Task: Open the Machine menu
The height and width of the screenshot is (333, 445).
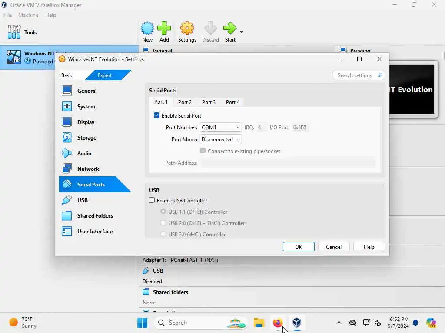Action: click(x=28, y=15)
